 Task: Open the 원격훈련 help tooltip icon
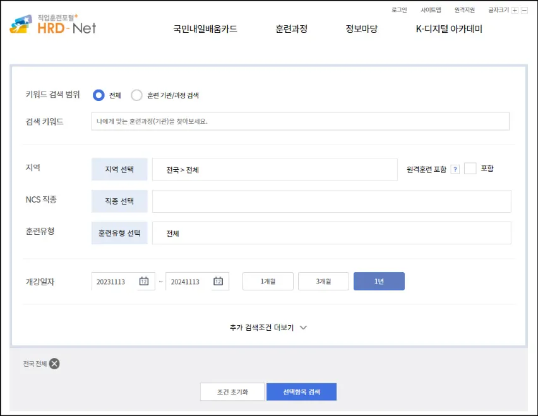pos(455,169)
